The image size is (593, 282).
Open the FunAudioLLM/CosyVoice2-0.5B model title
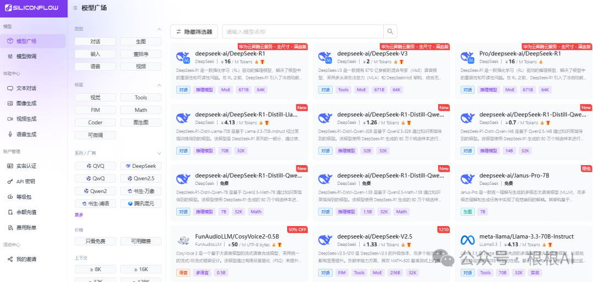point(237,236)
